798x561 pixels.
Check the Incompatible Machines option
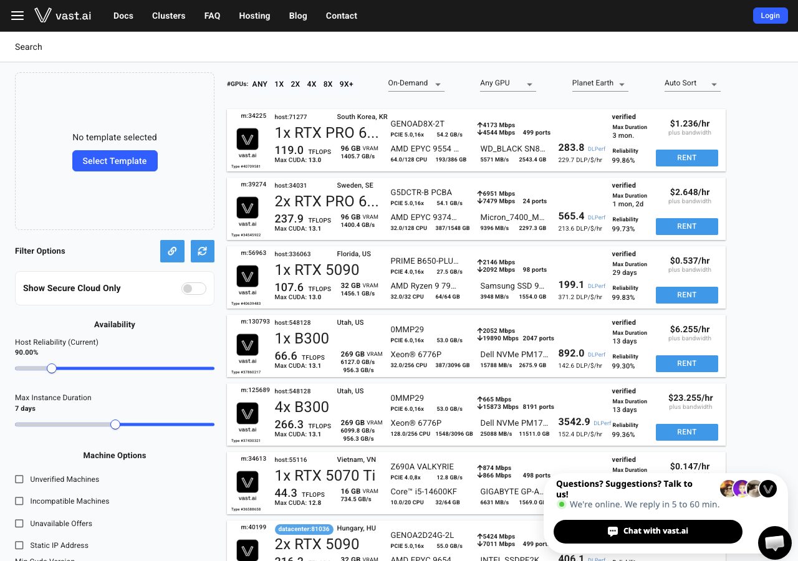pos(19,501)
